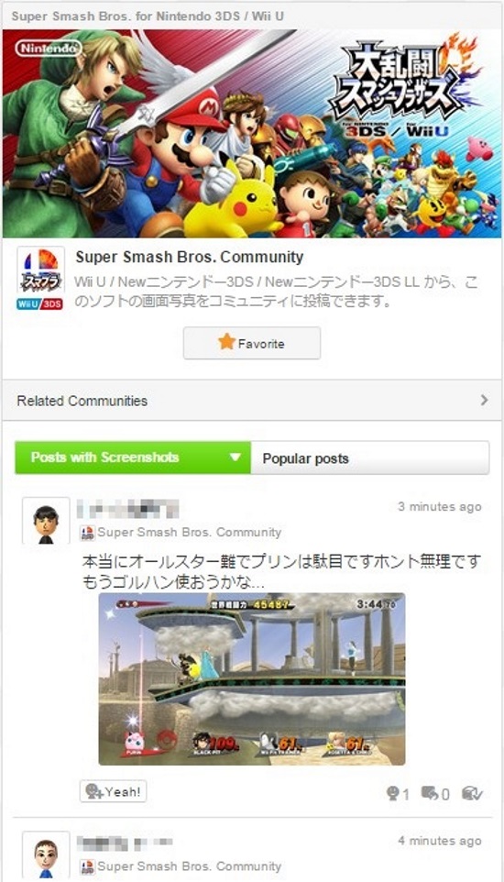Click the first post's blurred username
This screenshot has height=882, width=504.
[127, 509]
